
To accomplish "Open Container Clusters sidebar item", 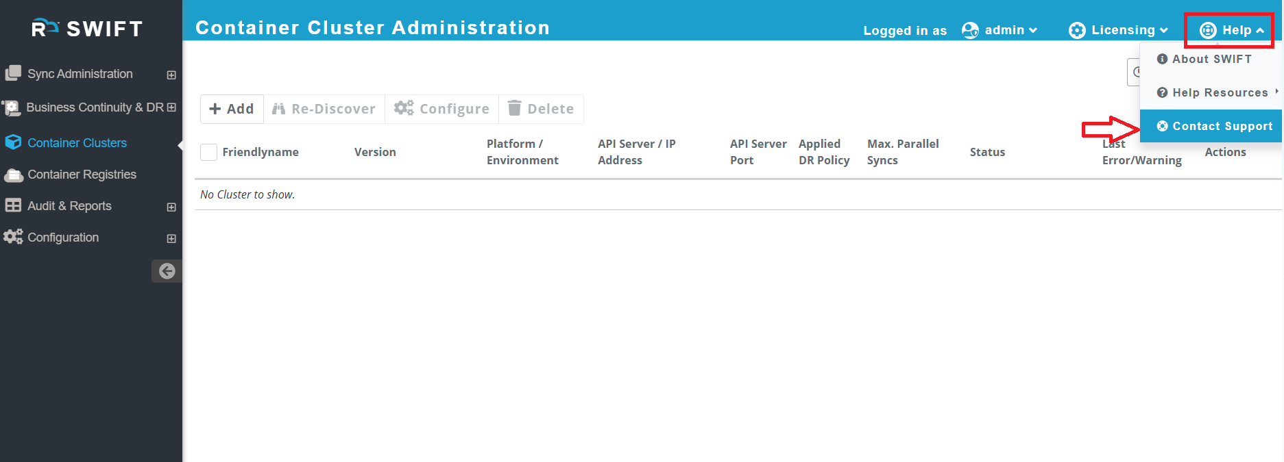I will [77, 142].
